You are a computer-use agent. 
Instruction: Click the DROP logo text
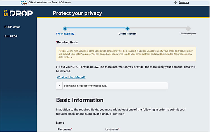(x=21, y=13)
